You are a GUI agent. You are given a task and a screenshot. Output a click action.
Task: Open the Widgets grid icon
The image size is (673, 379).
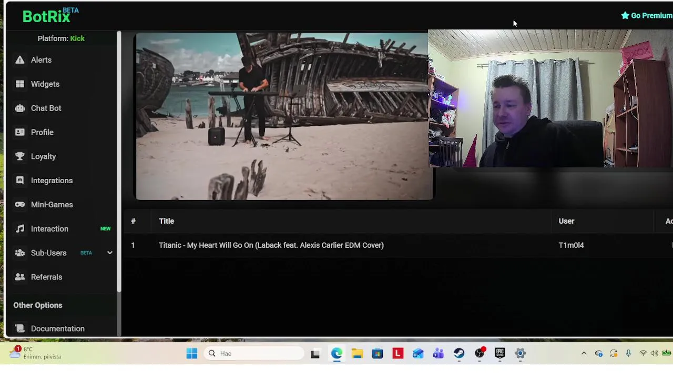[x=20, y=84]
